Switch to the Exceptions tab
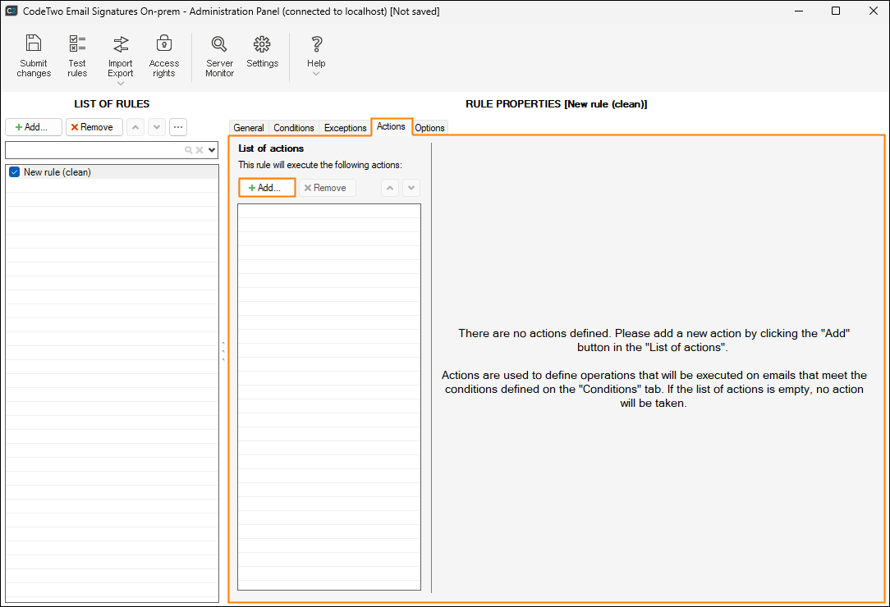890x607 pixels. tap(345, 128)
